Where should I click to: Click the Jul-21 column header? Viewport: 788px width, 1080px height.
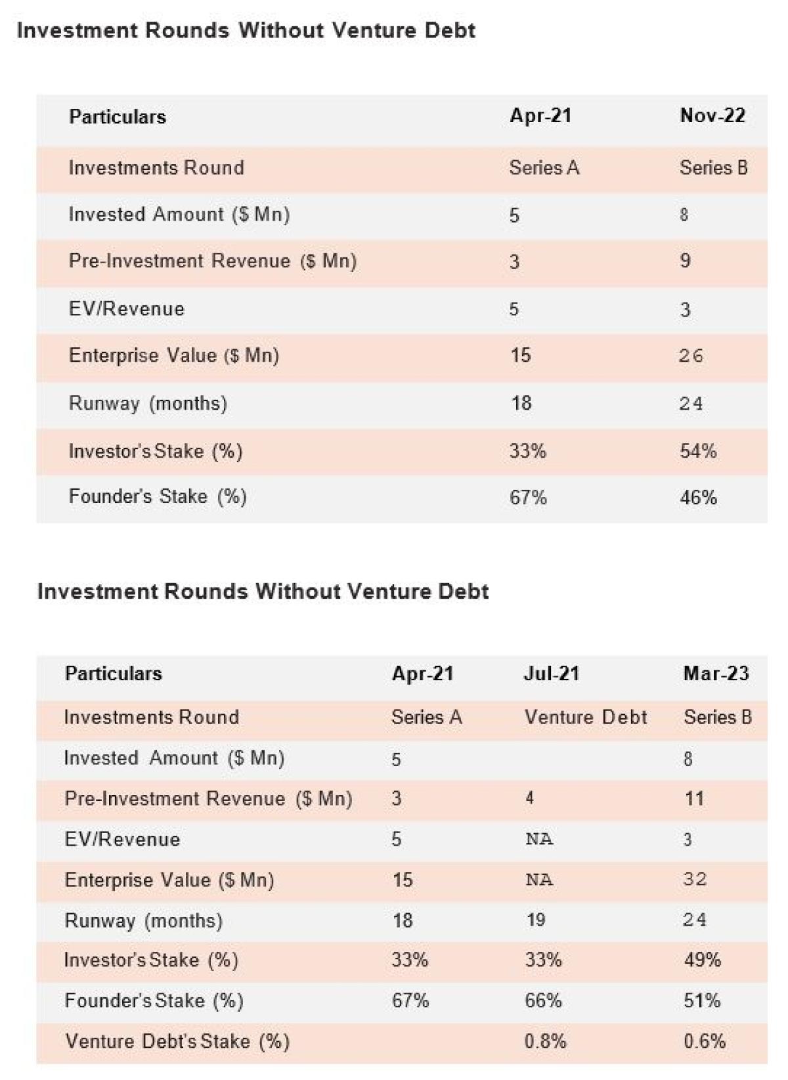[551, 674]
